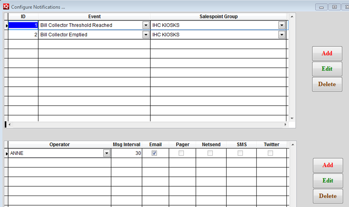Click the lower Delete button for operators
349x207 pixels.
[x=328, y=196]
